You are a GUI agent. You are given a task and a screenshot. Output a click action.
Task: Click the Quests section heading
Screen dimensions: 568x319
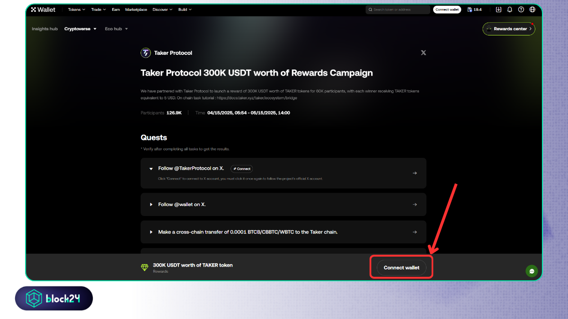pos(154,138)
